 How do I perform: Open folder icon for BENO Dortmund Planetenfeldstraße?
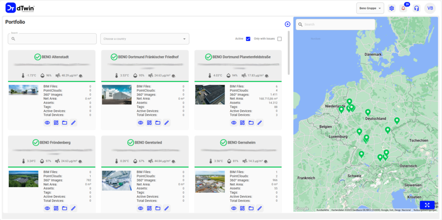251,123
